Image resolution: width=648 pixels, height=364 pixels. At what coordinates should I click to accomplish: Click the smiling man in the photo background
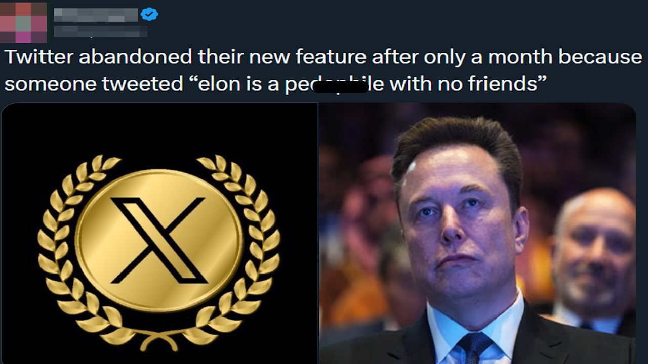(x=593, y=258)
